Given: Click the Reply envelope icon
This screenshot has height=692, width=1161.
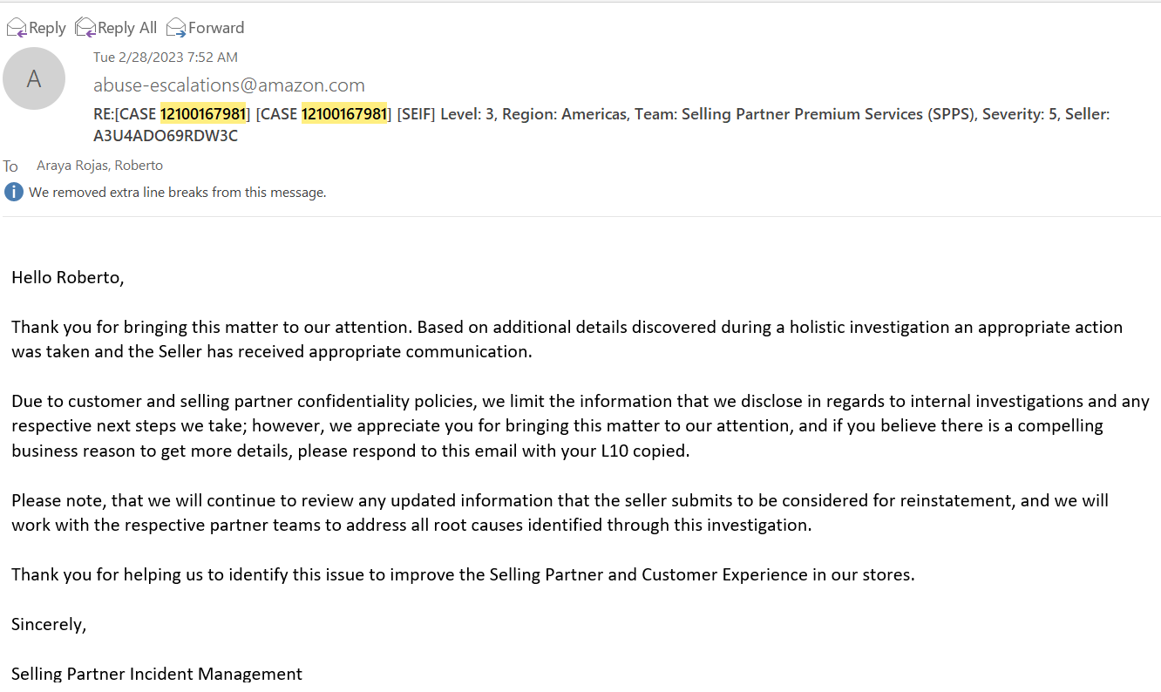Looking at the screenshot, I should click(17, 28).
